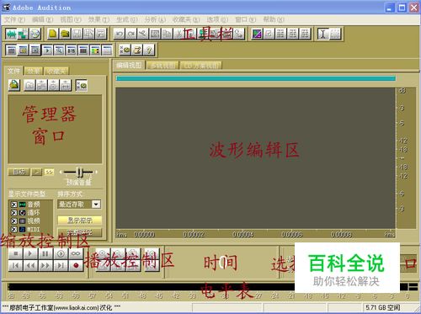Screen dimensions: 421x314
Task: Select the 多轨视图 tab
Action: (163, 66)
